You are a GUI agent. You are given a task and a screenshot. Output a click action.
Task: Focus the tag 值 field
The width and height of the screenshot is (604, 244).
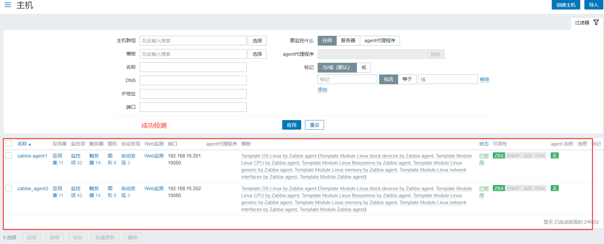[448, 79]
